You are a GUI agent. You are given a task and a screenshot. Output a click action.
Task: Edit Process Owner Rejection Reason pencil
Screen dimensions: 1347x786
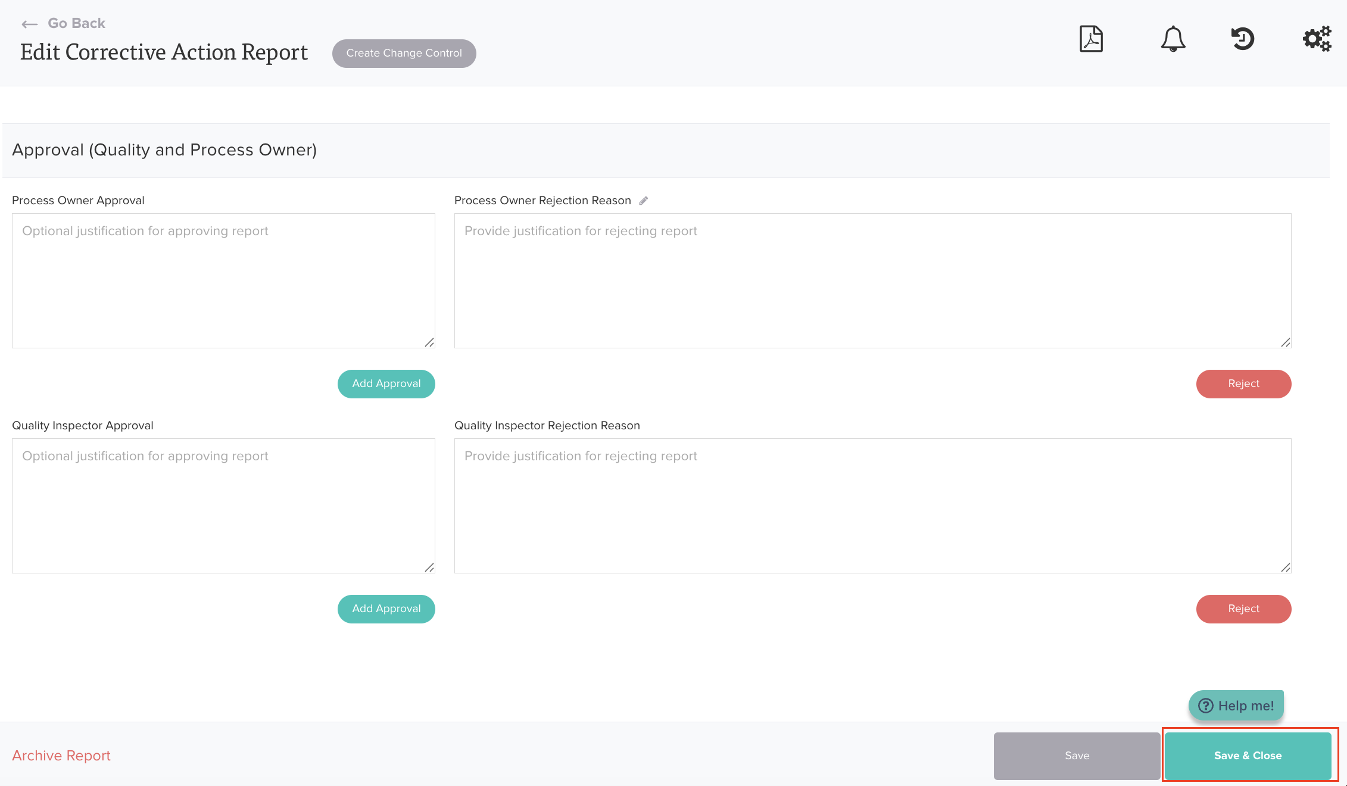644,201
